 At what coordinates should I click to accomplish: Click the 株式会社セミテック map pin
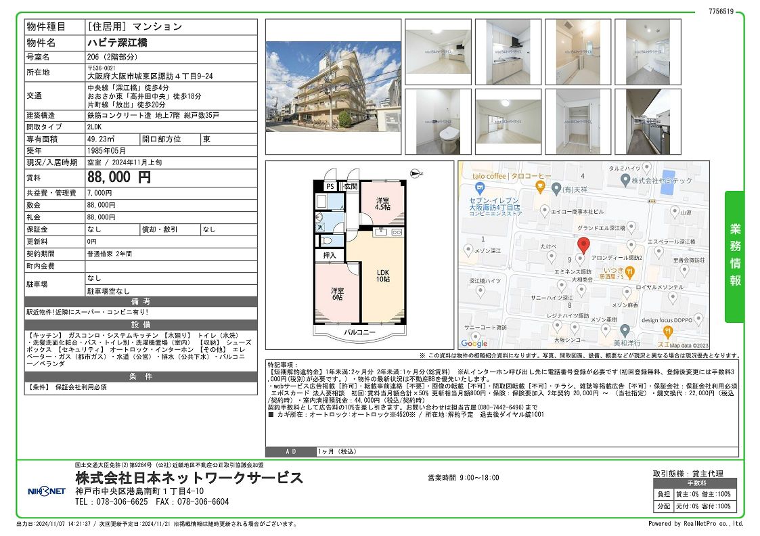click(625, 180)
